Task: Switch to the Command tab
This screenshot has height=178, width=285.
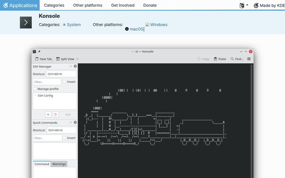Action: tap(42, 164)
